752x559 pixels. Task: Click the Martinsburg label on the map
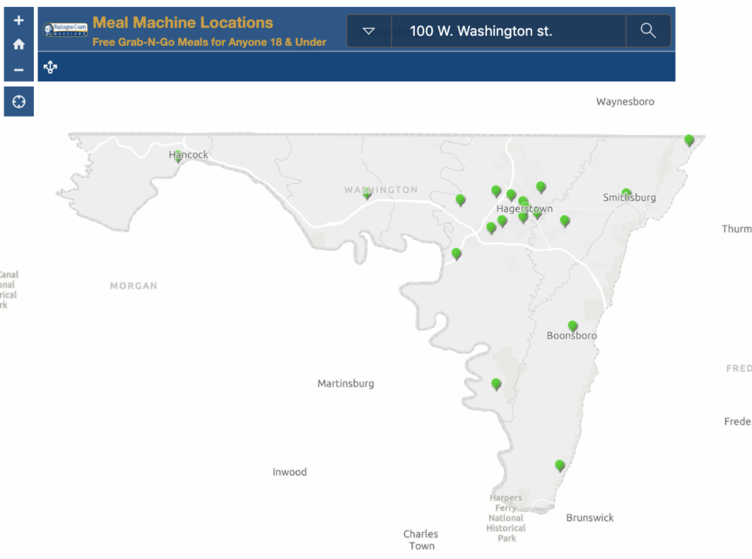pos(345,384)
